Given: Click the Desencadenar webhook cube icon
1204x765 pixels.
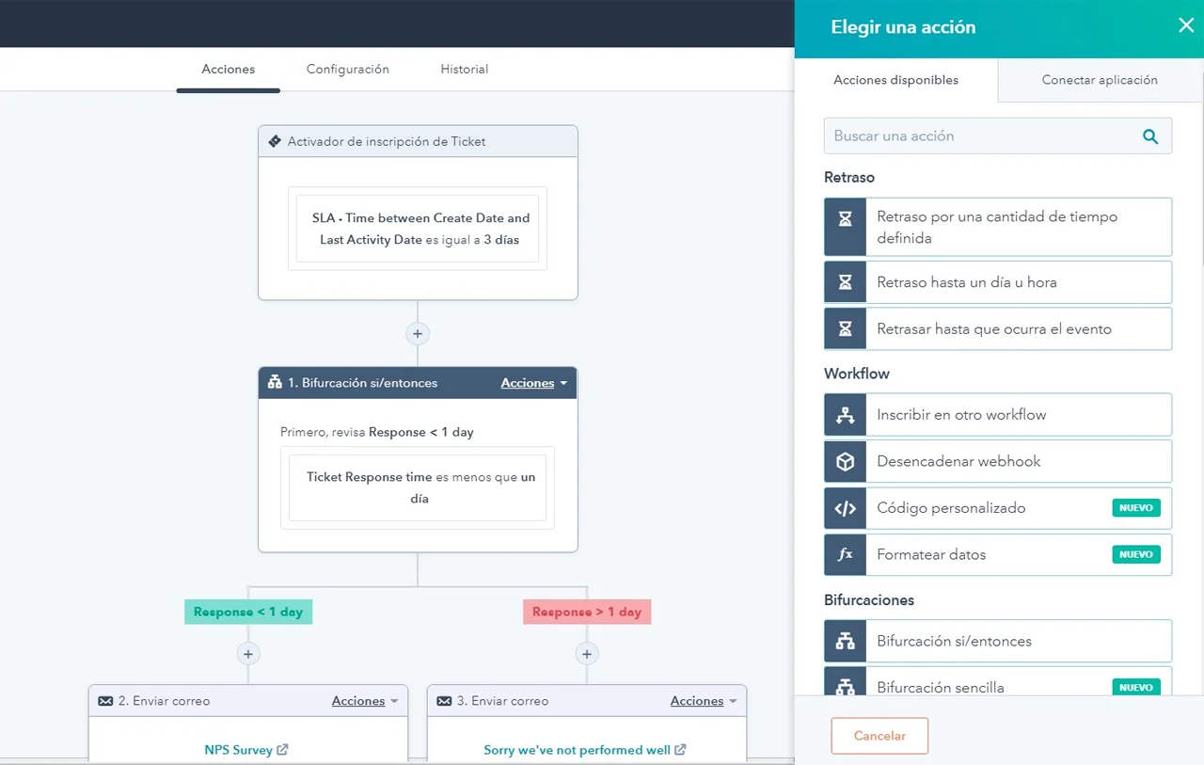Looking at the screenshot, I should 845,461.
